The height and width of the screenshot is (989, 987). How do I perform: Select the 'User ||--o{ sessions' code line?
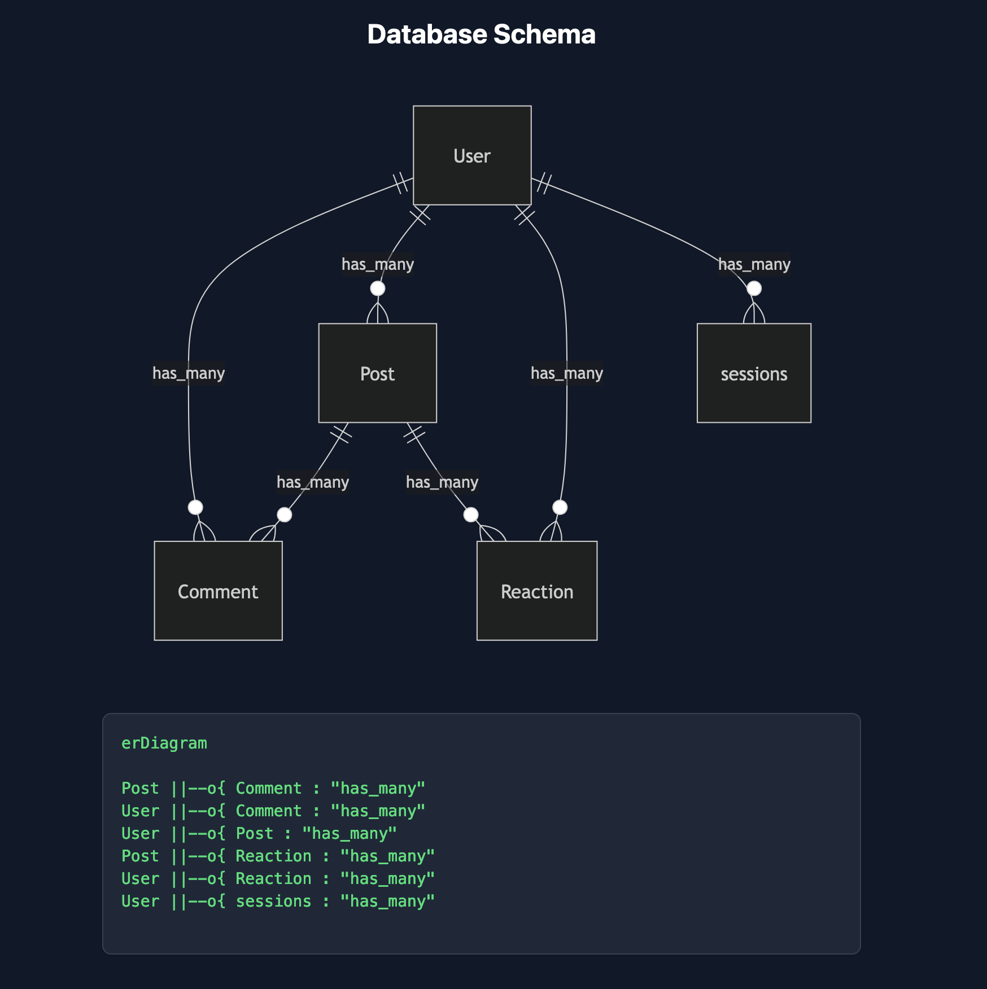click(x=278, y=901)
